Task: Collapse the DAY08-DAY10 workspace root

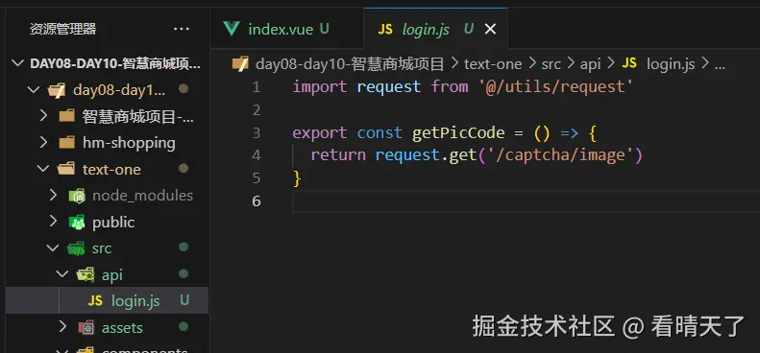Action: [x=18, y=63]
